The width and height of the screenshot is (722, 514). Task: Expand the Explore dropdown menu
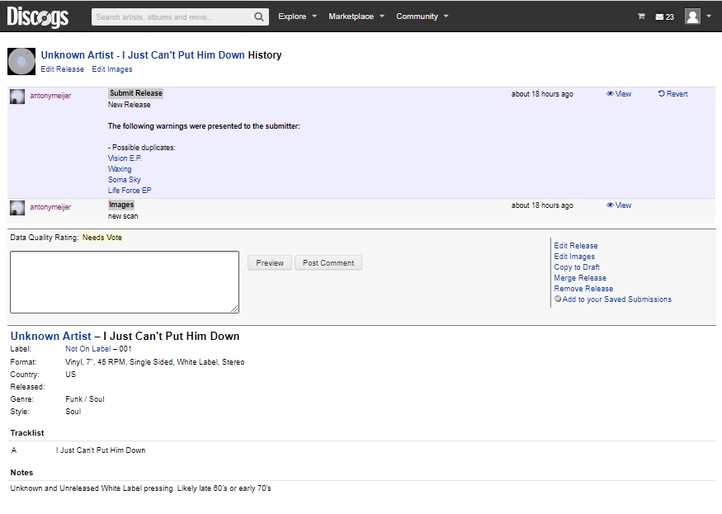point(297,17)
